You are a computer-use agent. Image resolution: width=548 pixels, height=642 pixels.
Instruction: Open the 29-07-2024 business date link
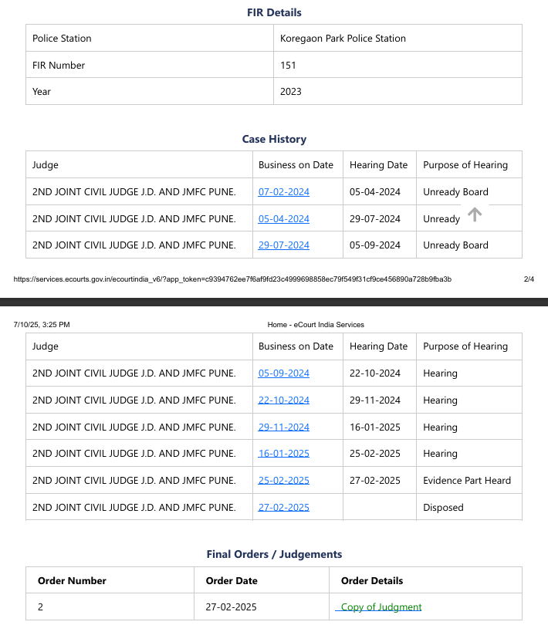click(283, 245)
